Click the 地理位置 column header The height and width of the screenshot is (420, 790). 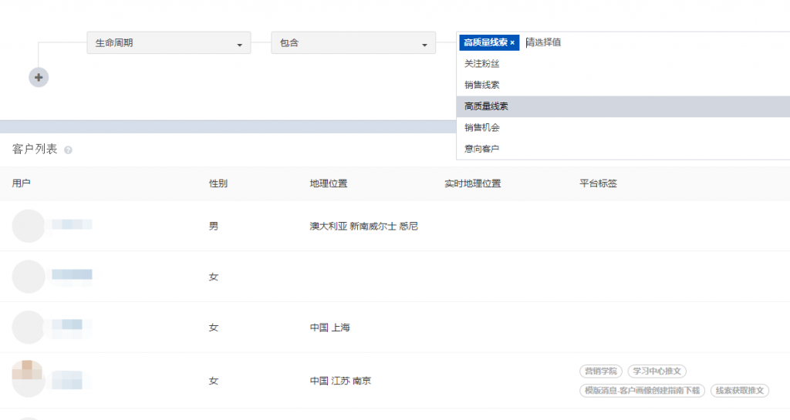328,184
